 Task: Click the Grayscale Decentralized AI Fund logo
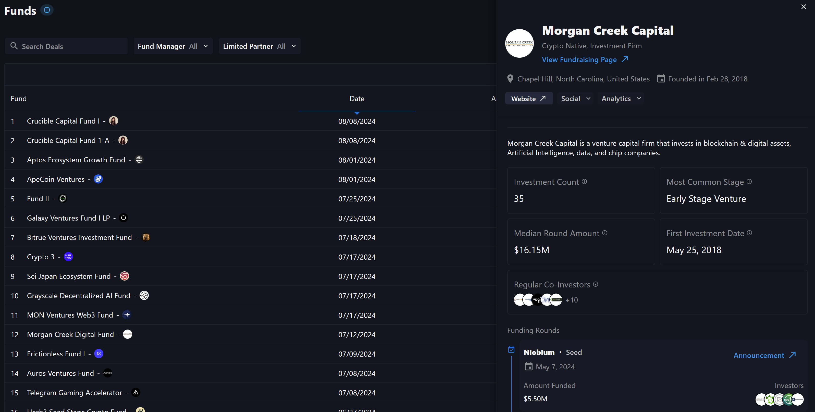coord(144,295)
